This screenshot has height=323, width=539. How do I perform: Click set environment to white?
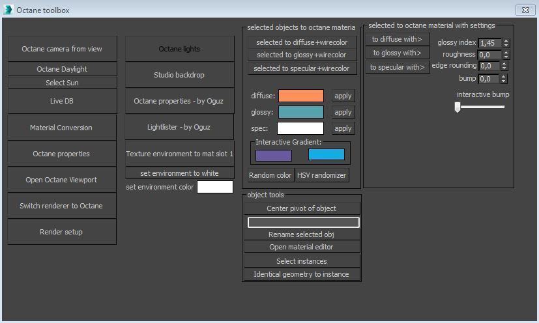point(179,173)
